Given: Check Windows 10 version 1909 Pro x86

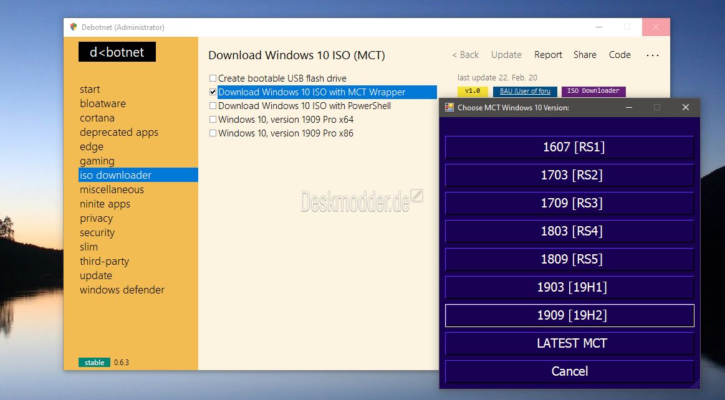Looking at the screenshot, I should tap(213, 133).
